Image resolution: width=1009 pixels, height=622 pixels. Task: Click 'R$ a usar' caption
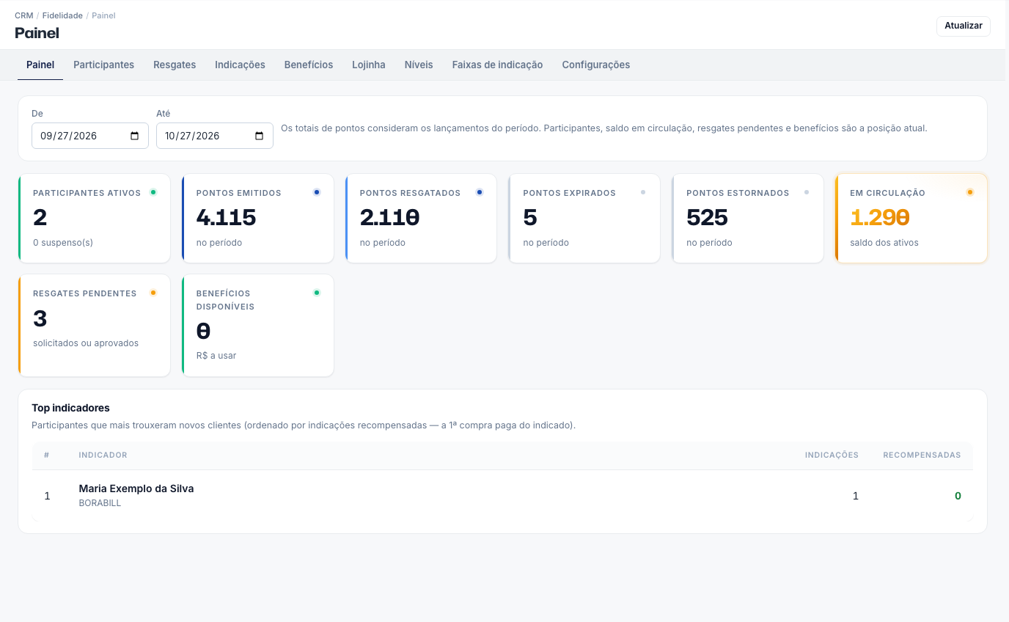pyautogui.click(x=216, y=356)
